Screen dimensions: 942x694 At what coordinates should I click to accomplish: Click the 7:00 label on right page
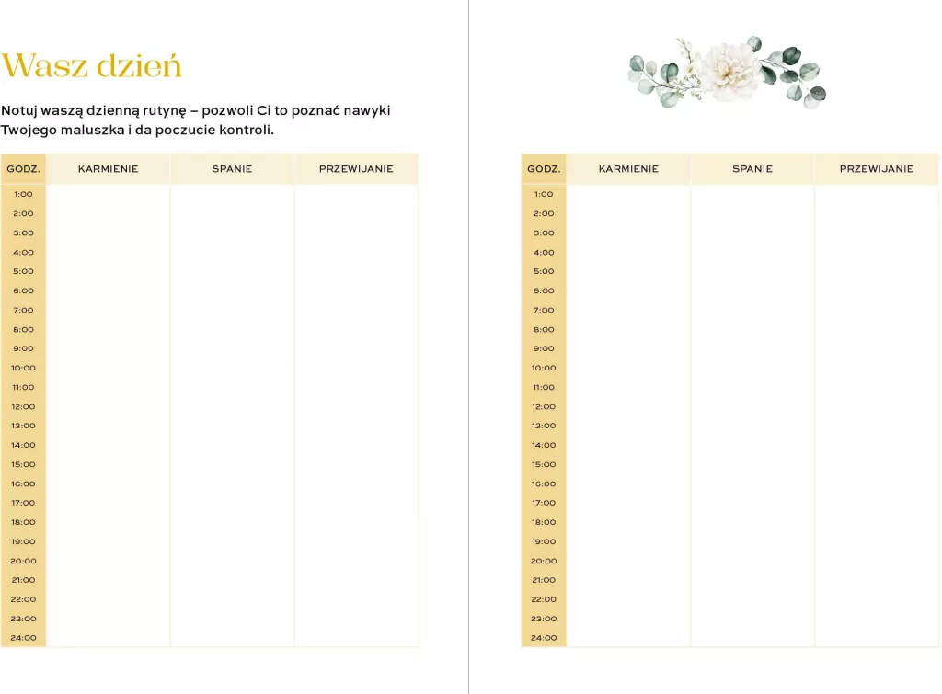pos(544,310)
